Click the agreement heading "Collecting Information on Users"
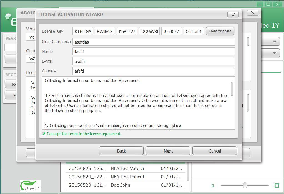This screenshot has height=194, width=284. click(x=92, y=81)
